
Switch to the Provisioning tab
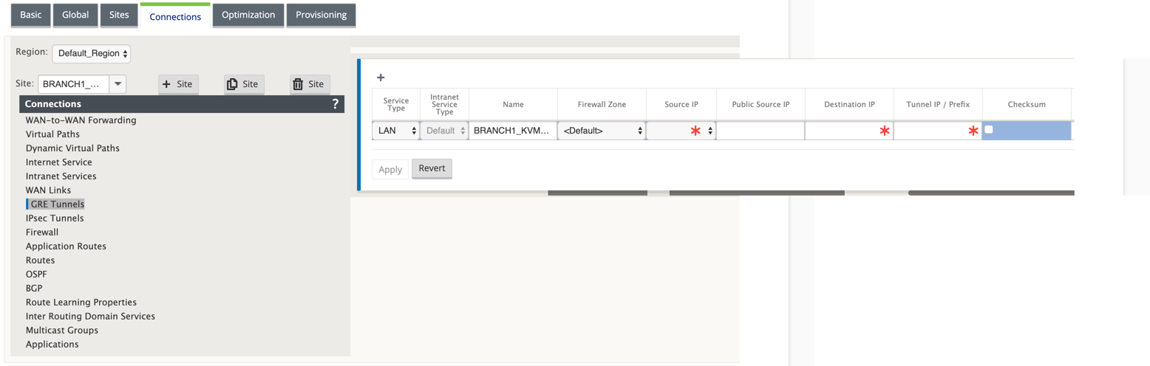click(x=321, y=15)
